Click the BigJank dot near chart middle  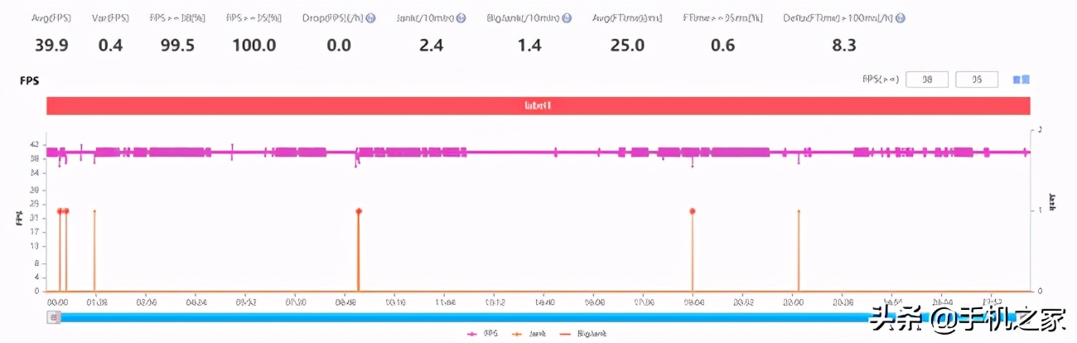click(x=359, y=211)
